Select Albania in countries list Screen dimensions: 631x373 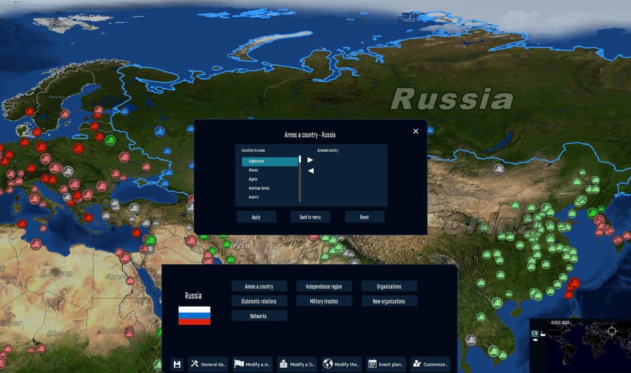tap(270, 170)
